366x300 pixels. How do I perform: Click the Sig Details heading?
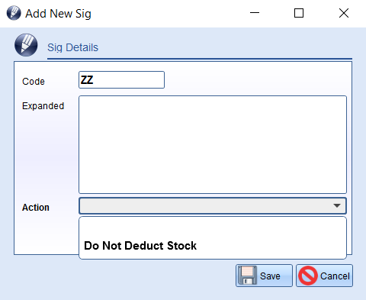click(72, 47)
